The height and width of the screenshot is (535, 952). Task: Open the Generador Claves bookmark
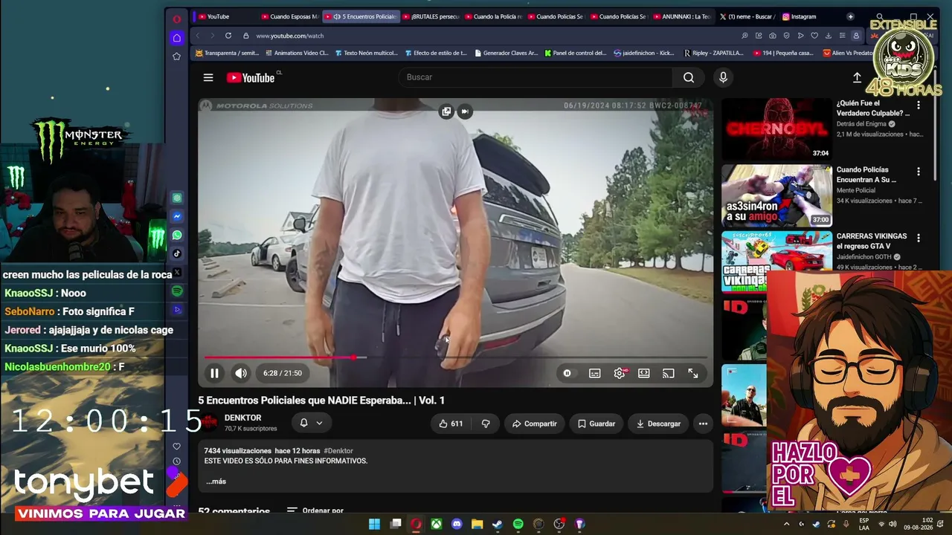tap(506, 53)
